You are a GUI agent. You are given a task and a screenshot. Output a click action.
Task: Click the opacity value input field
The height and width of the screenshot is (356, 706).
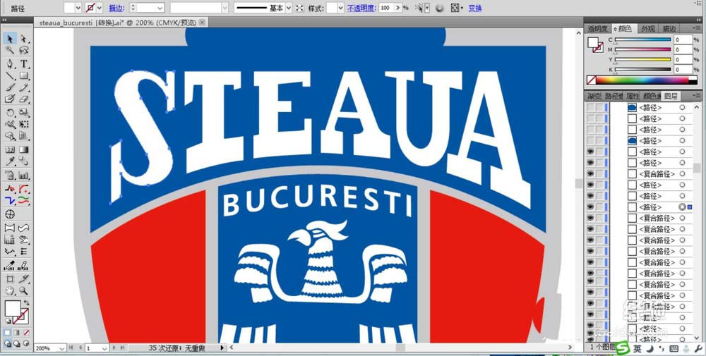pyautogui.click(x=386, y=8)
